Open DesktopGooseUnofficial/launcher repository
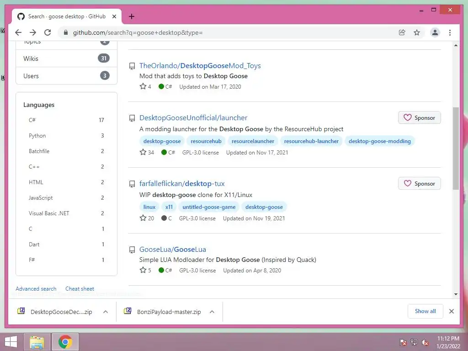 point(193,117)
